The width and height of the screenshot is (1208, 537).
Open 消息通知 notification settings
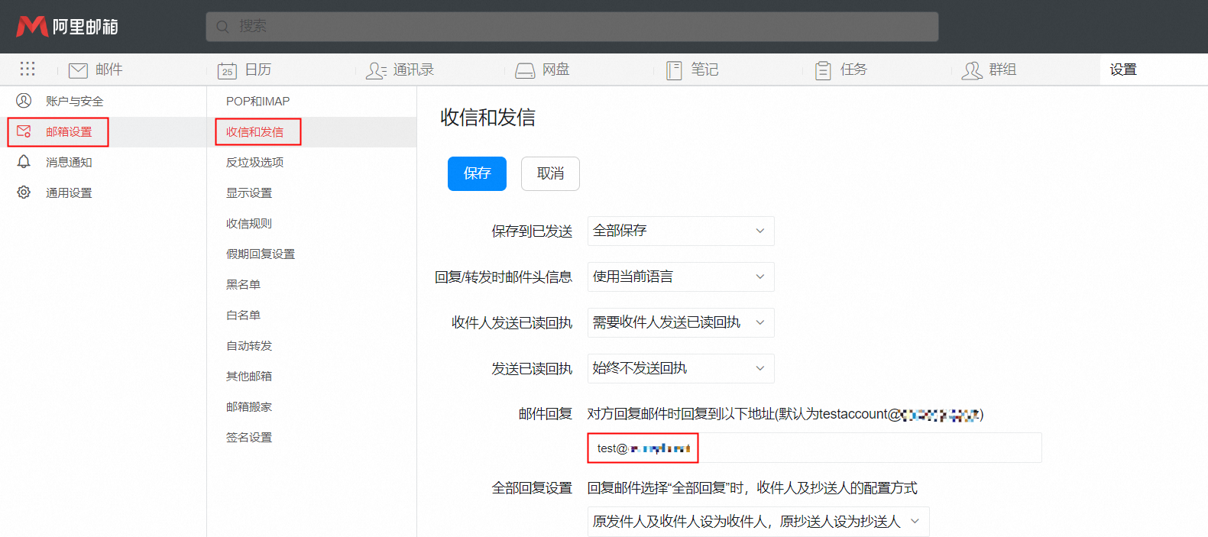pos(69,162)
